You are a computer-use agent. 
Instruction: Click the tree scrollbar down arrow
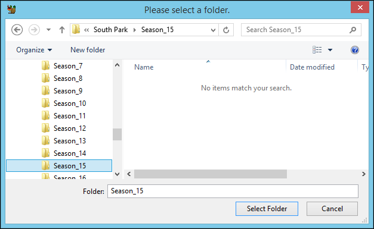pyautogui.click(x=117, y=174)
